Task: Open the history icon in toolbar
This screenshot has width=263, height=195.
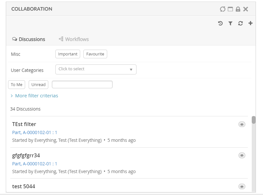Action: 220,23
